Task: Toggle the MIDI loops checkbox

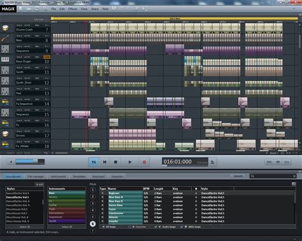Action: click(182, 227)
